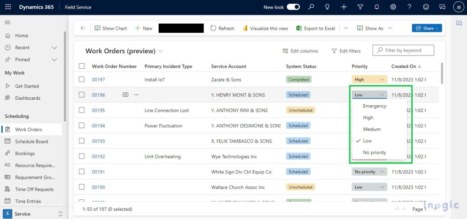
Task: Open the High priority dropdown for 00197
Action: [369, 80]
